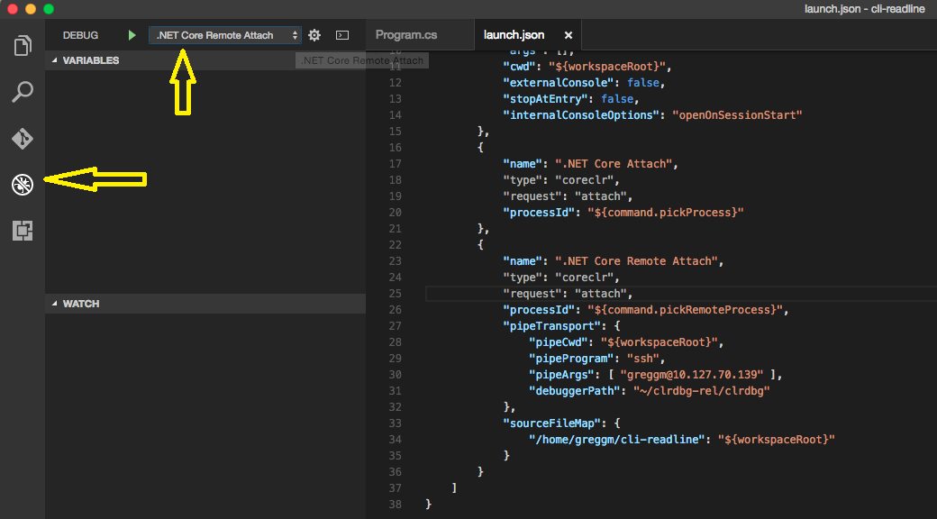Click the ".NET Core Attach" name value
Image resolution: width=937 pixels, height=519 pixels.
(614, 164)
